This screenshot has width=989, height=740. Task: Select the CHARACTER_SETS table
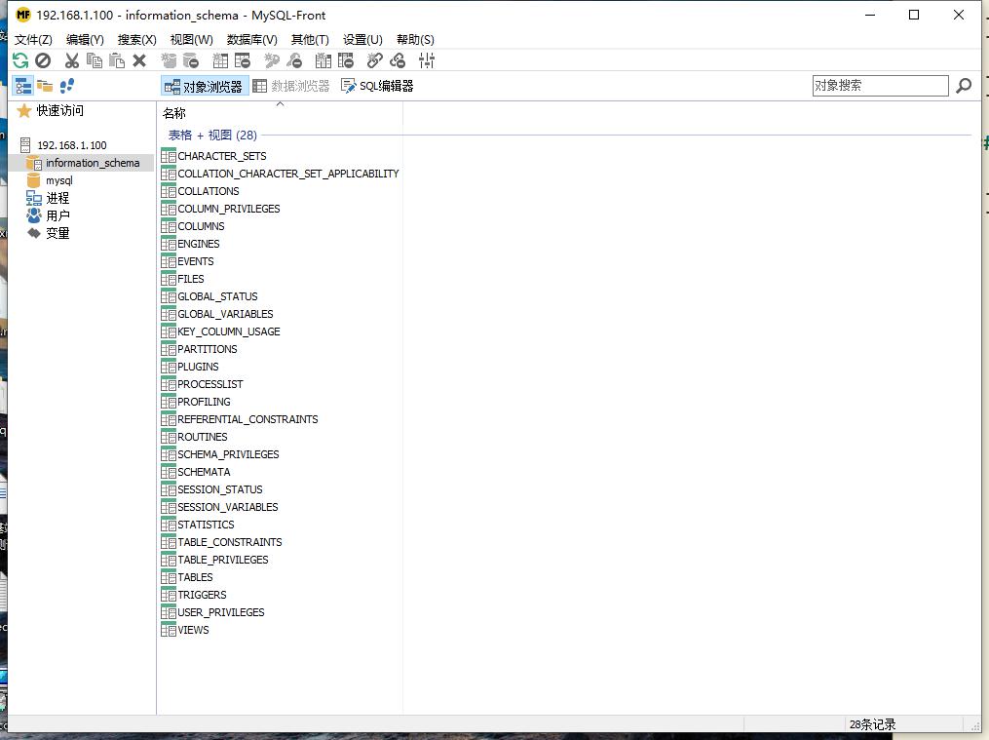[221, 156]
